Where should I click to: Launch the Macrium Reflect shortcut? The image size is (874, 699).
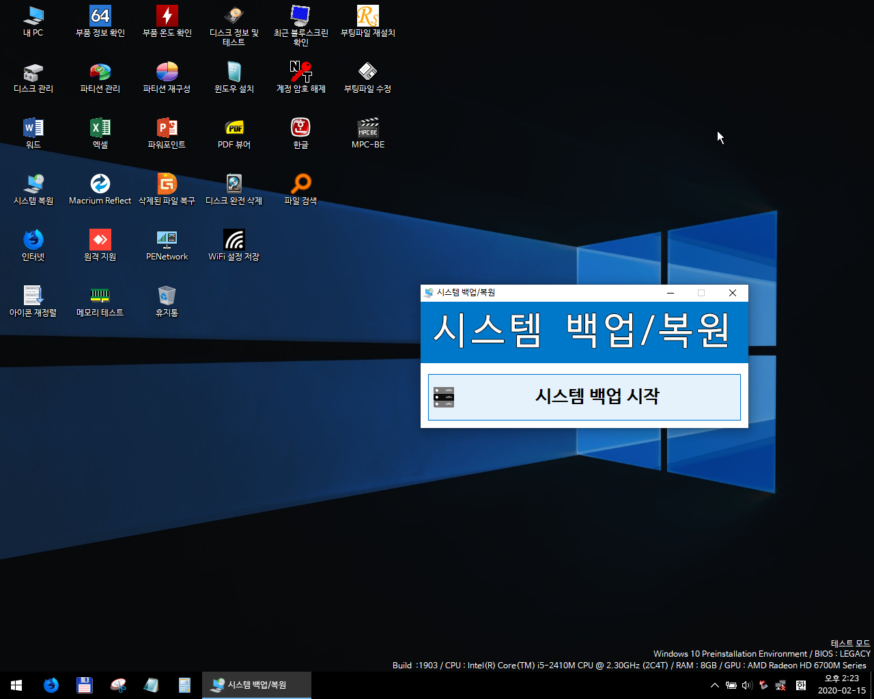tap(100, 189)
